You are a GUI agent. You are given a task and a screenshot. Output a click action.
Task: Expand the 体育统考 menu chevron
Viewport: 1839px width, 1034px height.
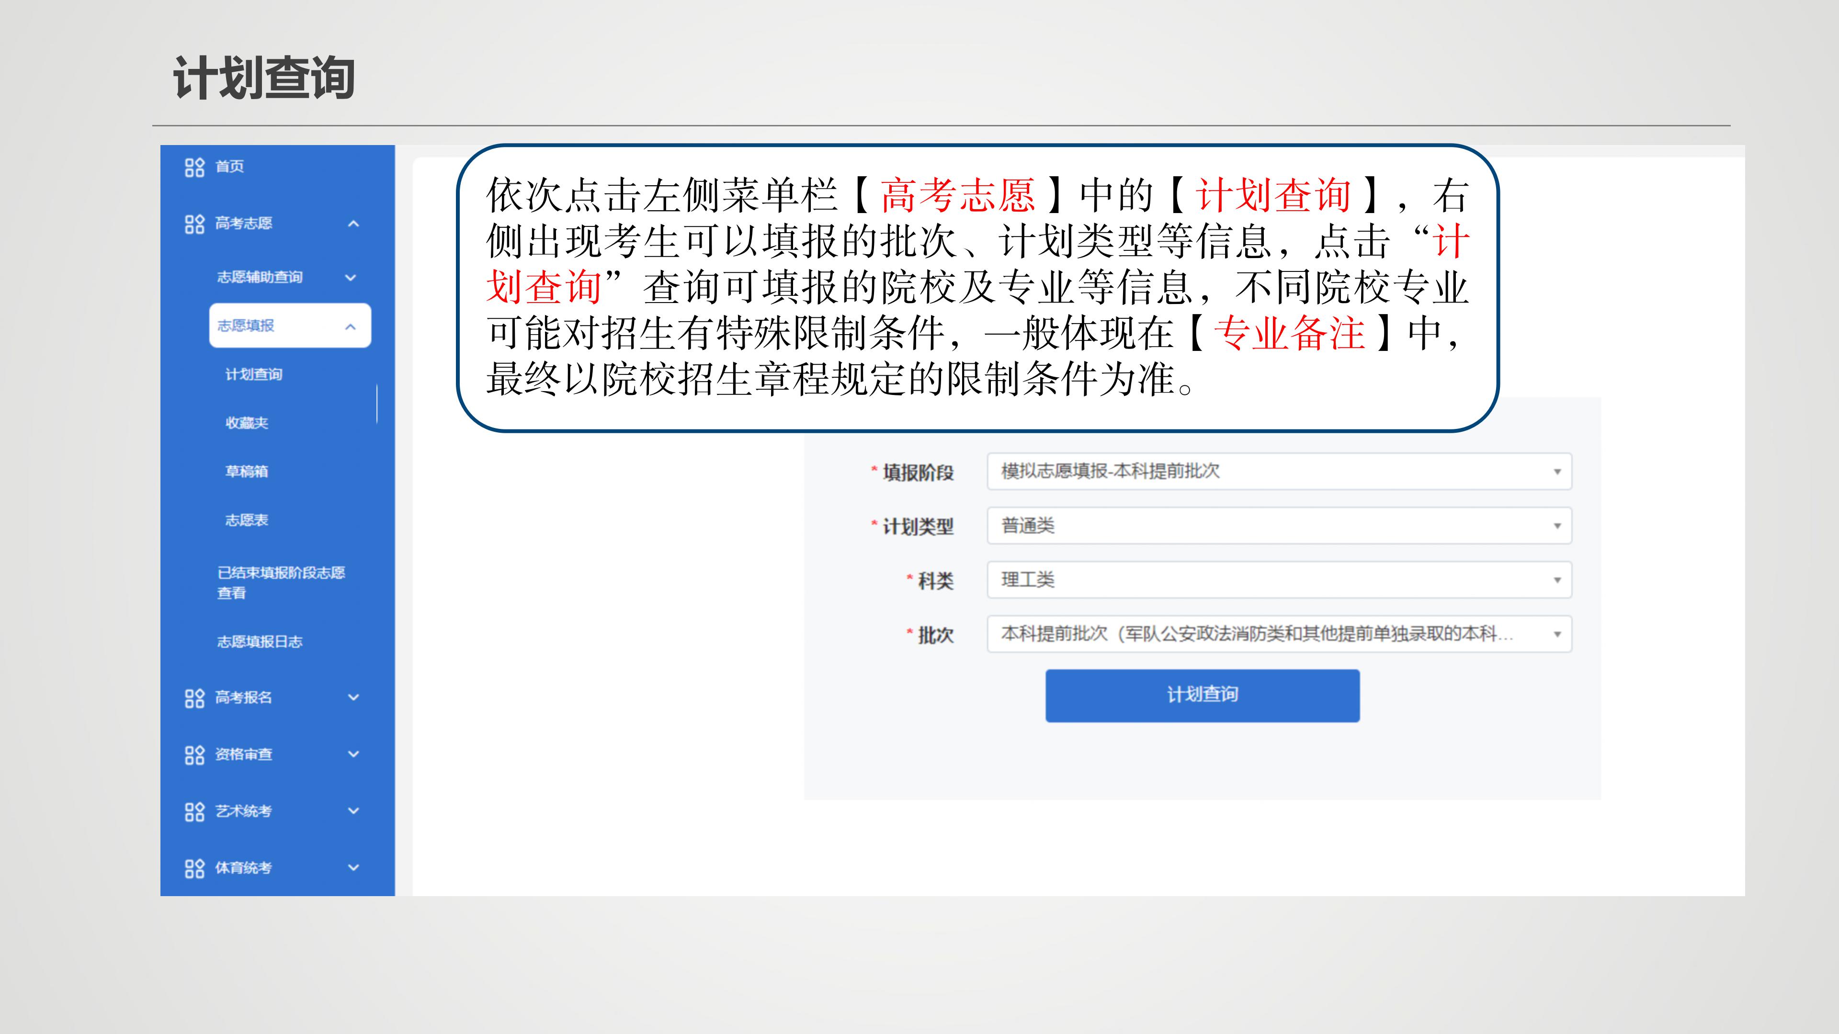(353, 868)
